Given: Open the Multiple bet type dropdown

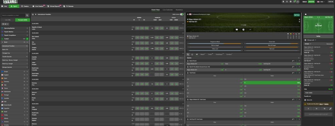Looking at the screenshot, I should tap(308, 44).
